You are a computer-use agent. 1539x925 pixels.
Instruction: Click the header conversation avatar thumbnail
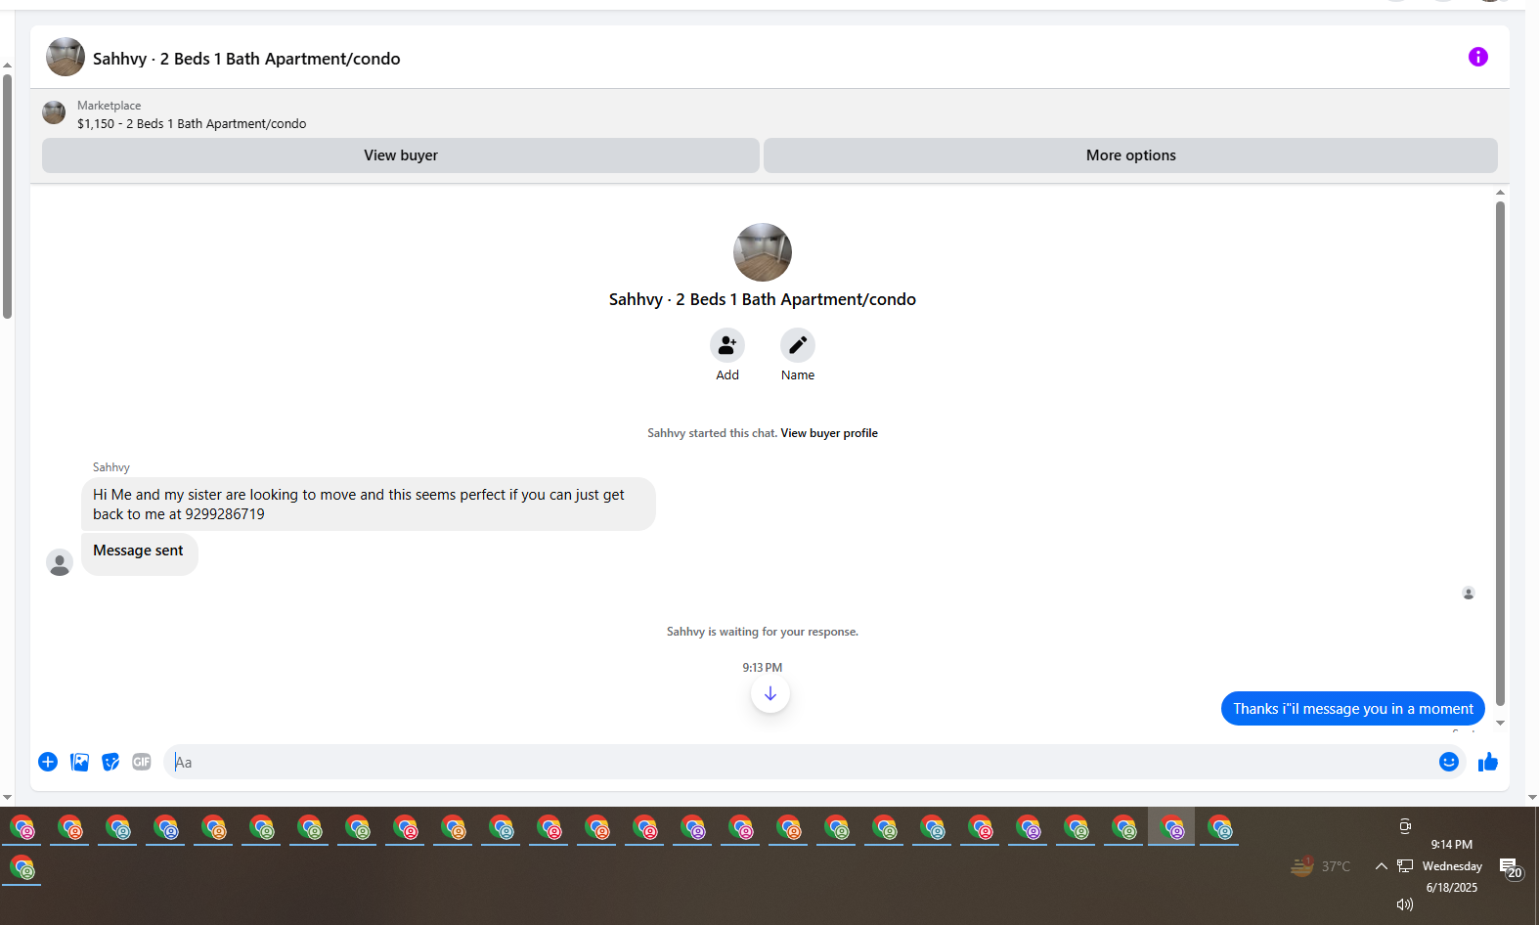pos(66,57)
